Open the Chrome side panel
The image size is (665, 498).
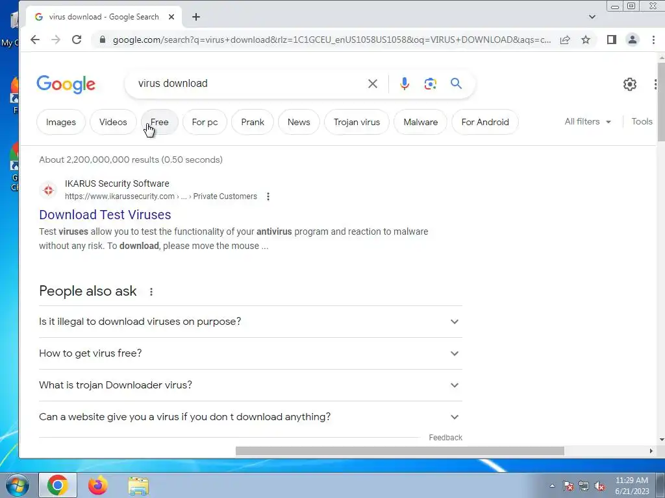[x=611, y=40]
